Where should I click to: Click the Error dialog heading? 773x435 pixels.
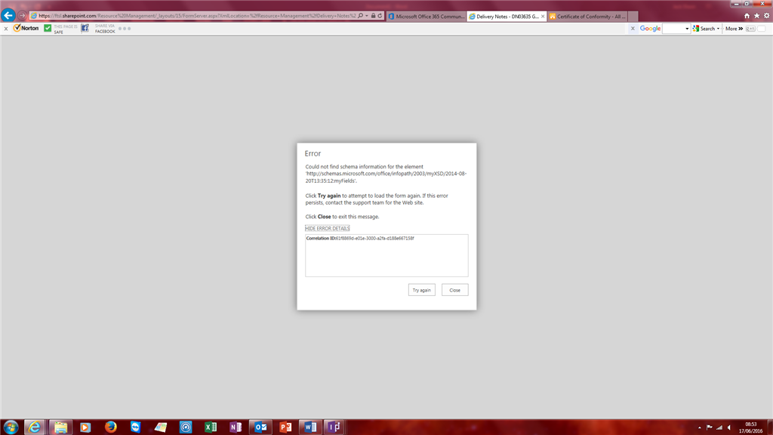tap(313, 153)
